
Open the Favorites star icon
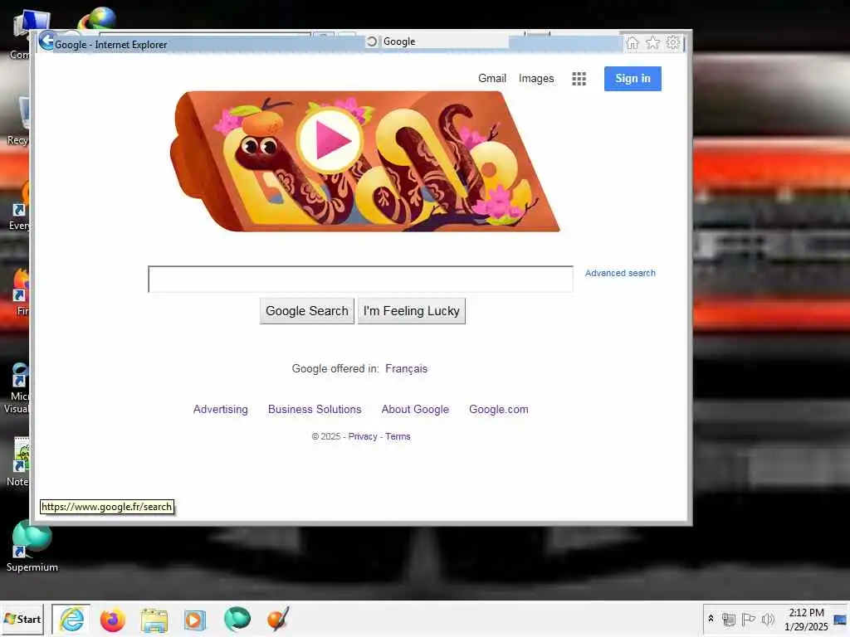[652, 43]
